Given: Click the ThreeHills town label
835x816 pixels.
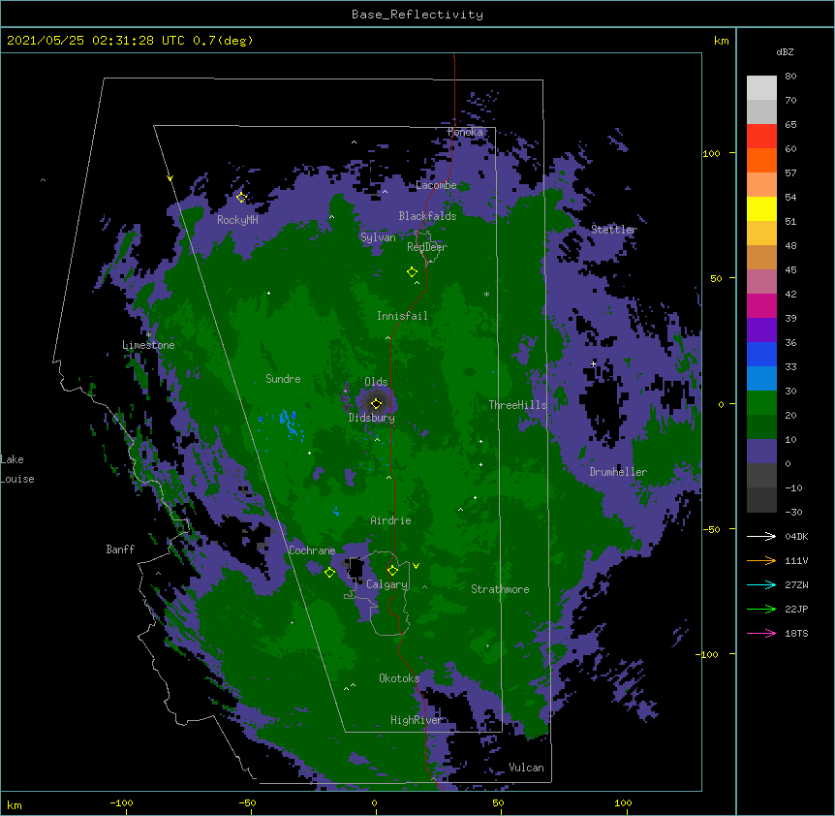Looking at the screenshot, I should (517, 405).
